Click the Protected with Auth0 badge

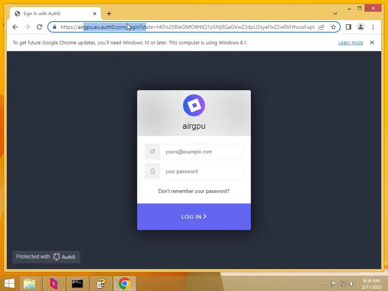(46, 257)
